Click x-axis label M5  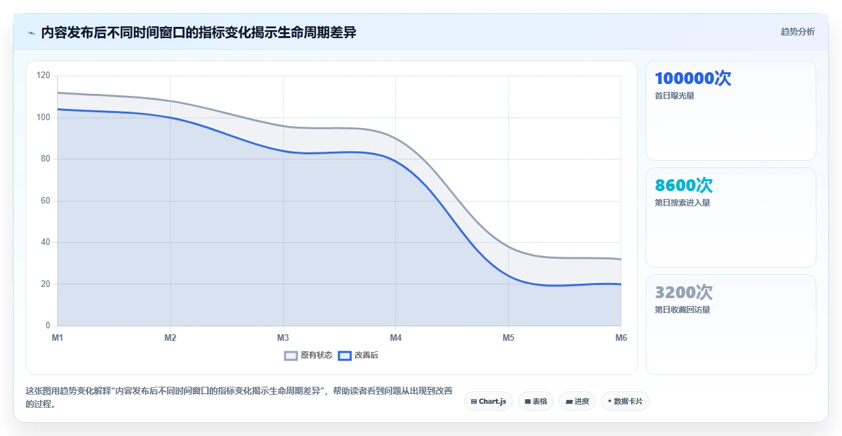(x=508, y=338)
